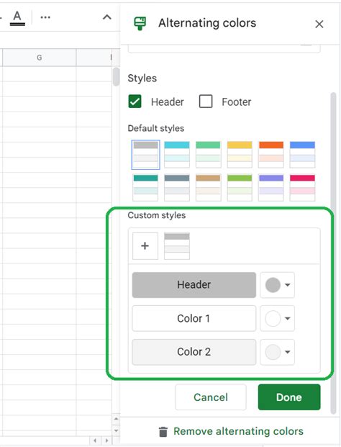The height and width of the screenshot is (447, 341).
Task: Choose the purple default style
Action: coord(271,188)
